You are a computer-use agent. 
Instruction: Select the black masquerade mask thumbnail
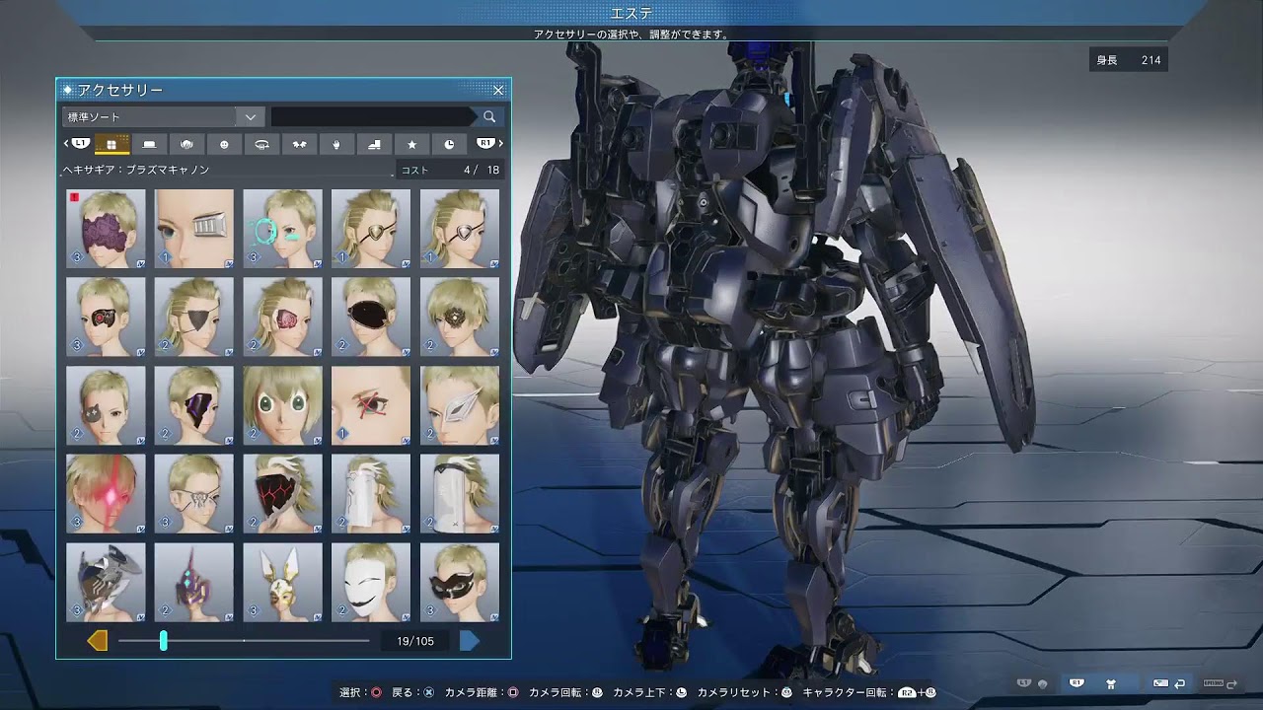[x=460, y=582]
